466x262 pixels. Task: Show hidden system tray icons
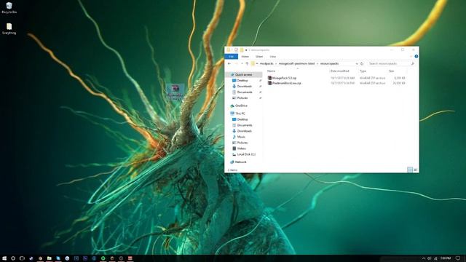424,258
